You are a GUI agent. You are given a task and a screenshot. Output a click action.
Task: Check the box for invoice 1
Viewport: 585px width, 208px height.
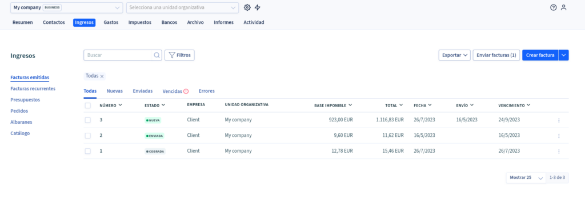(87, 151)
